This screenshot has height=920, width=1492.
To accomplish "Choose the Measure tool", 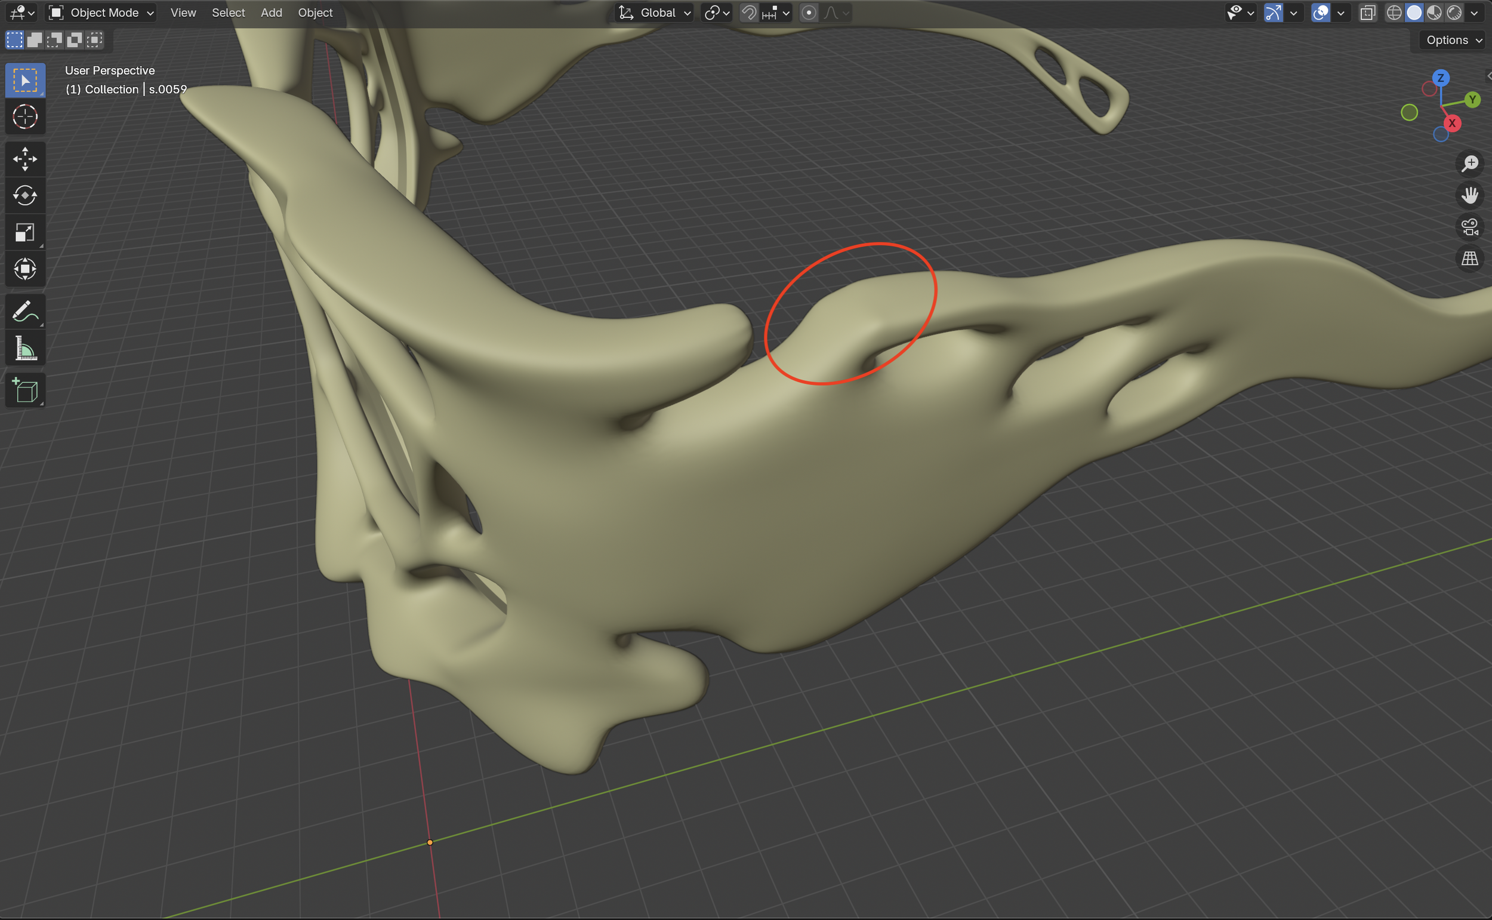I will 25,348.
